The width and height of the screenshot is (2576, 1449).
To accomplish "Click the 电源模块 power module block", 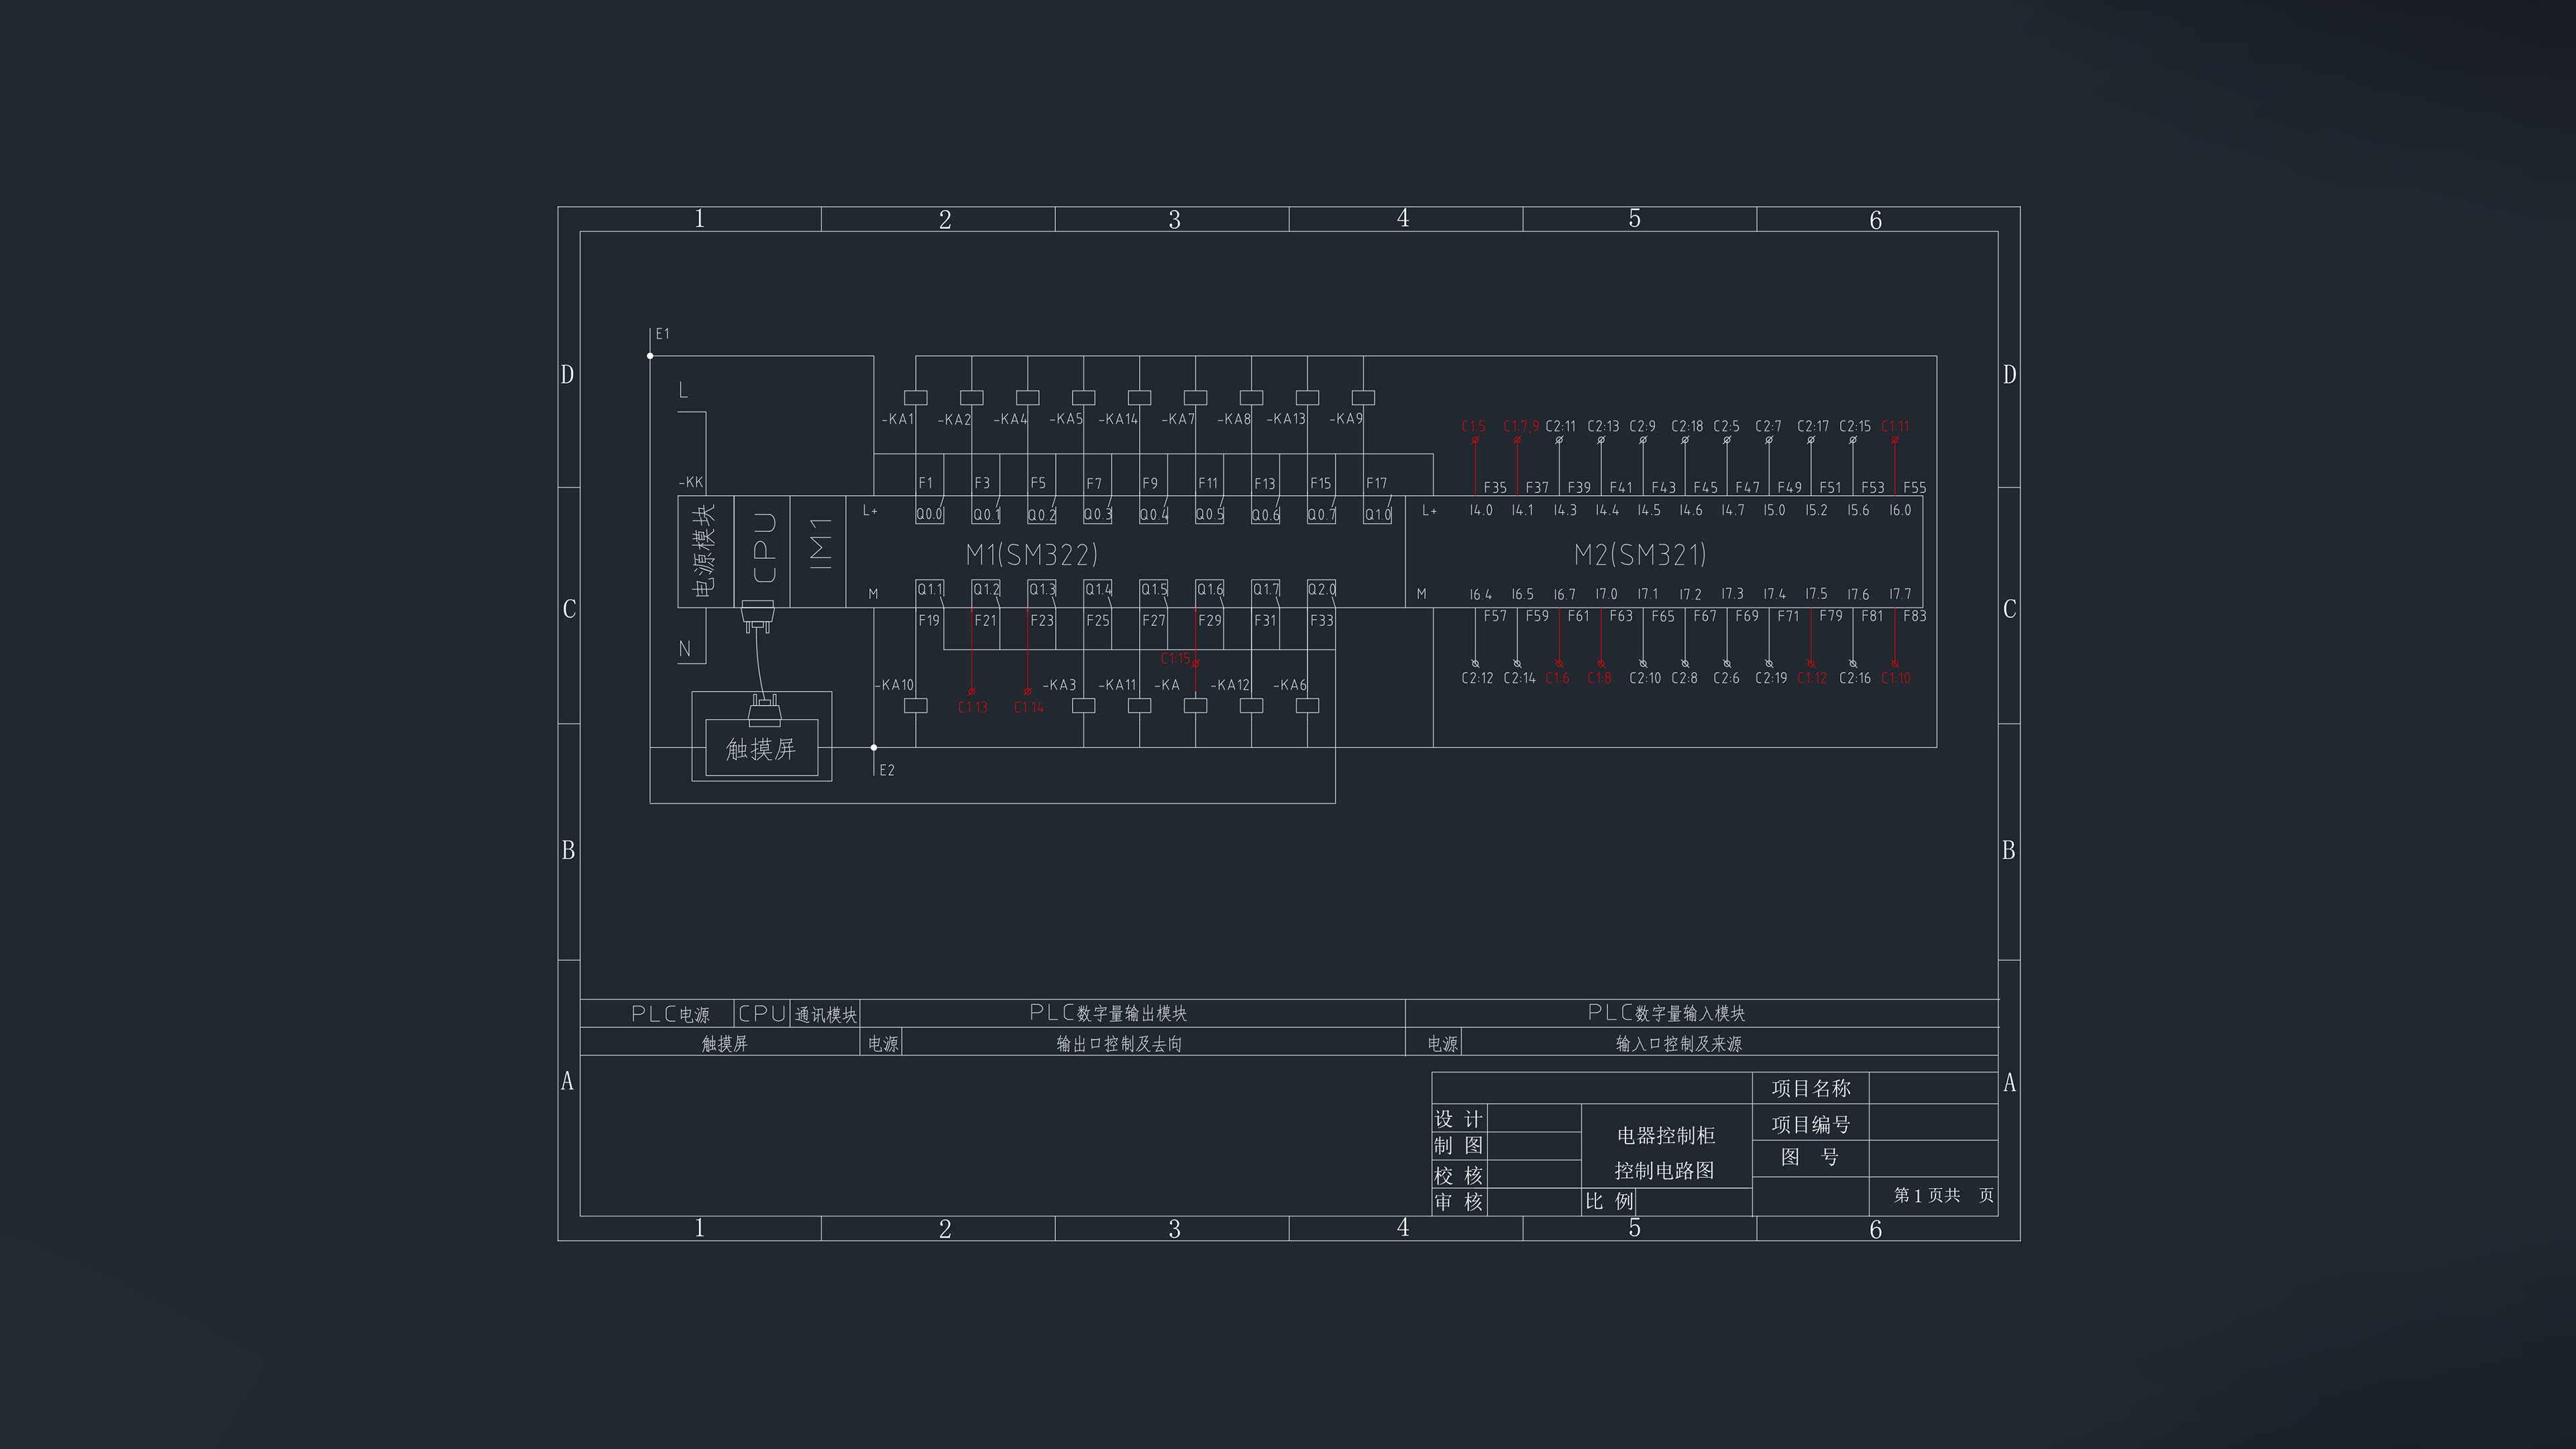I will [705, 551].
